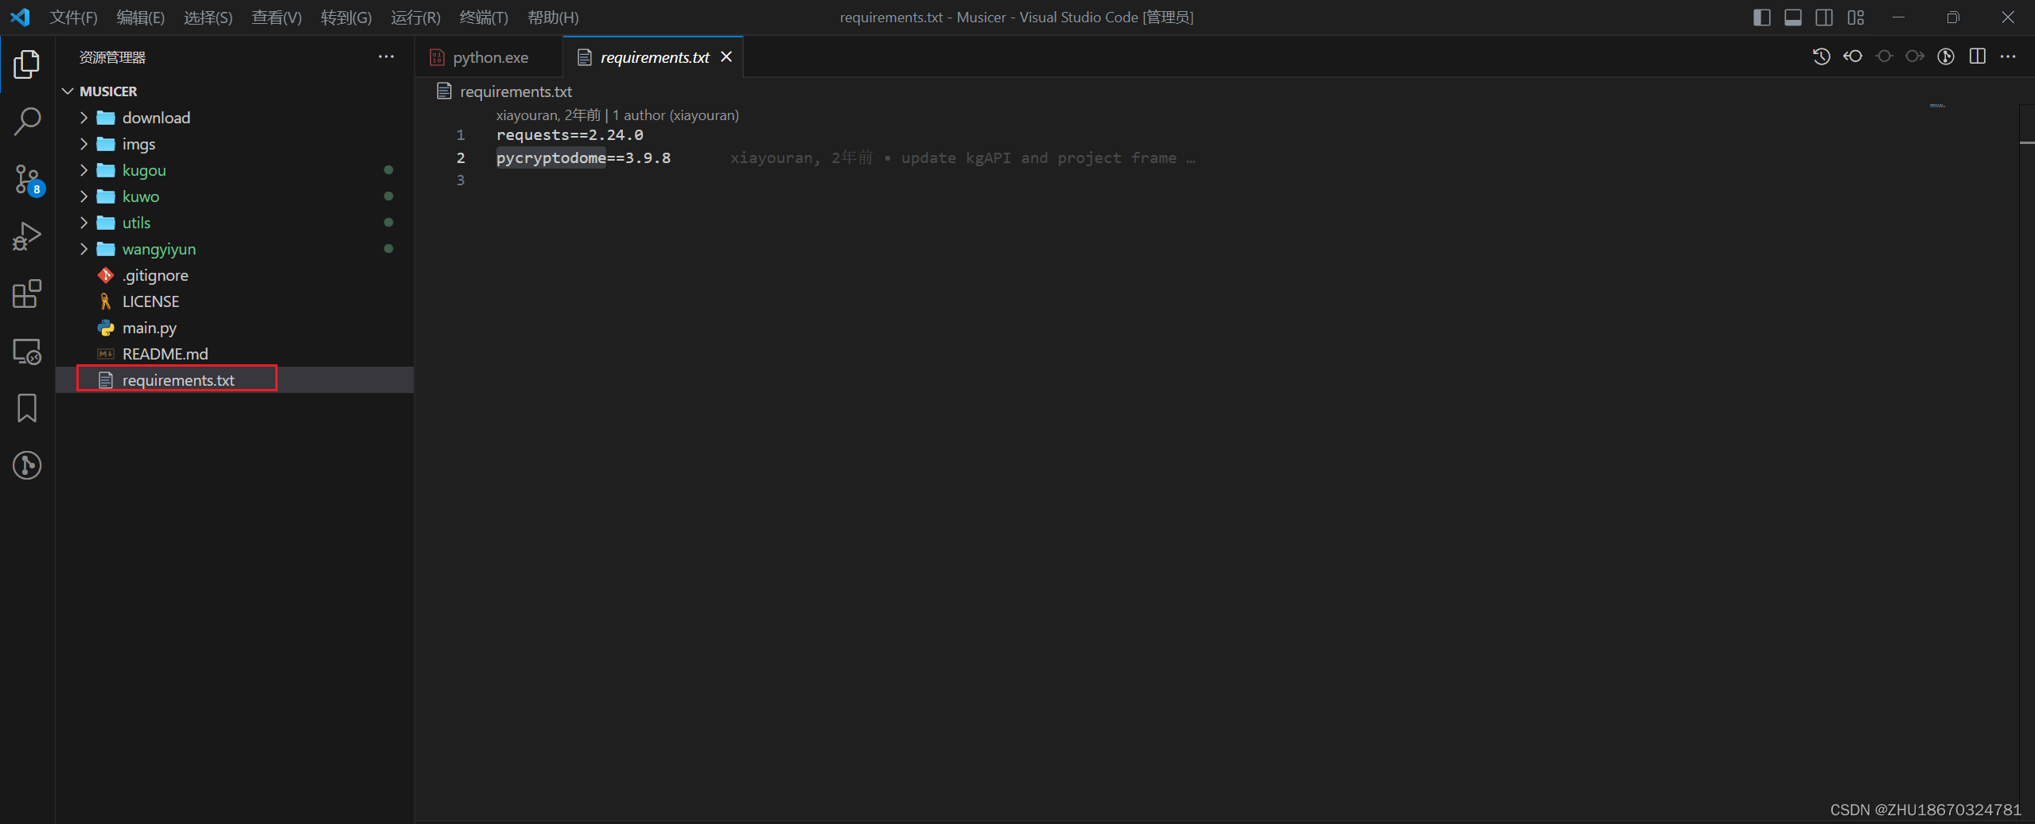Viewport: 2035px width, 824px height.
Task: Open .gitignore file in explorer
Action: tap(235, 275)
